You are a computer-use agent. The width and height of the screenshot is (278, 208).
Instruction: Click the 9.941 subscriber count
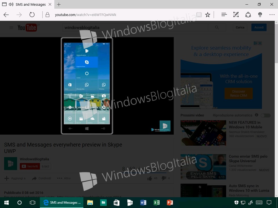(x=45, y=166)
